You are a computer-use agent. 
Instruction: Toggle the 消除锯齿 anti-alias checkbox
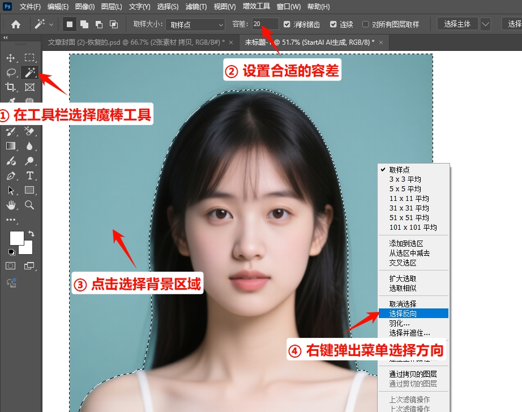(x=286, y=25)
